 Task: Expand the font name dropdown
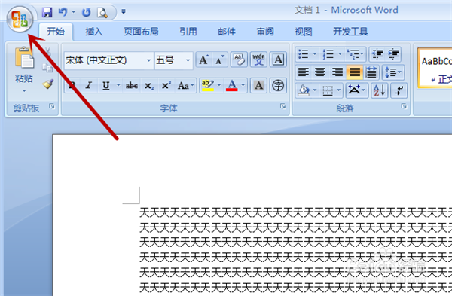click(x=148, y=60)
